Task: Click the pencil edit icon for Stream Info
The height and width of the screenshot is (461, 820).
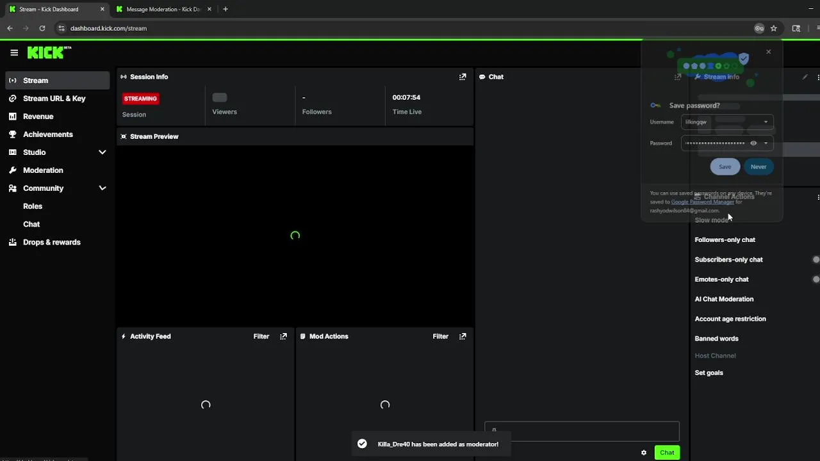Action: (x=805, y=77)
